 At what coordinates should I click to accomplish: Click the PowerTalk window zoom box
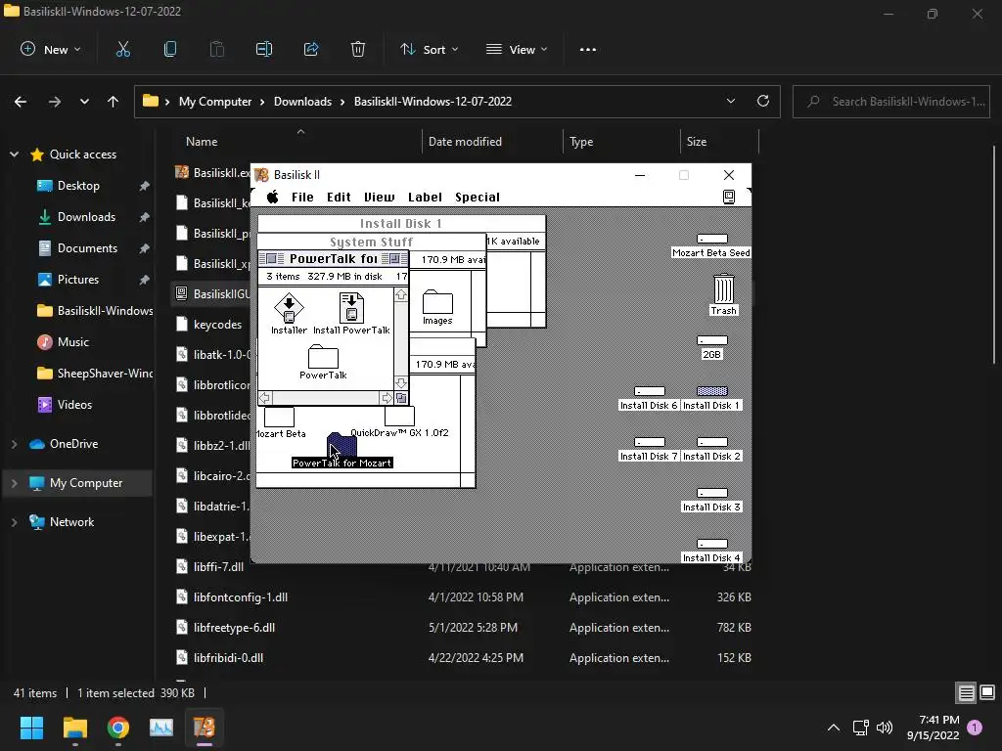394,258
